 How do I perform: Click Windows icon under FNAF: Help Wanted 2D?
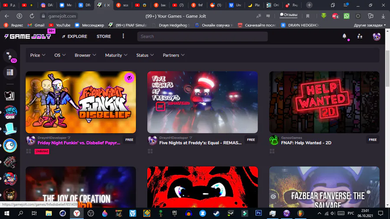(x=272, y=151)
